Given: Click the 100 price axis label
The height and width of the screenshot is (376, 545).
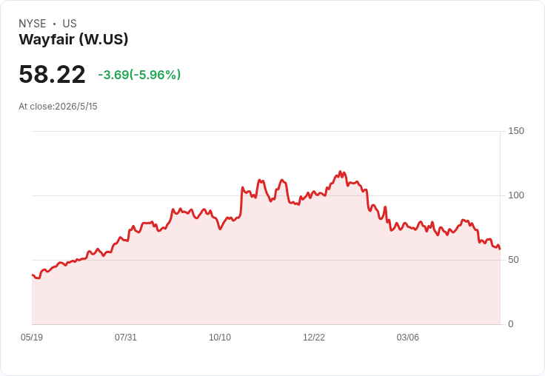Looking at the screenshot, I should tap(516, 195).
